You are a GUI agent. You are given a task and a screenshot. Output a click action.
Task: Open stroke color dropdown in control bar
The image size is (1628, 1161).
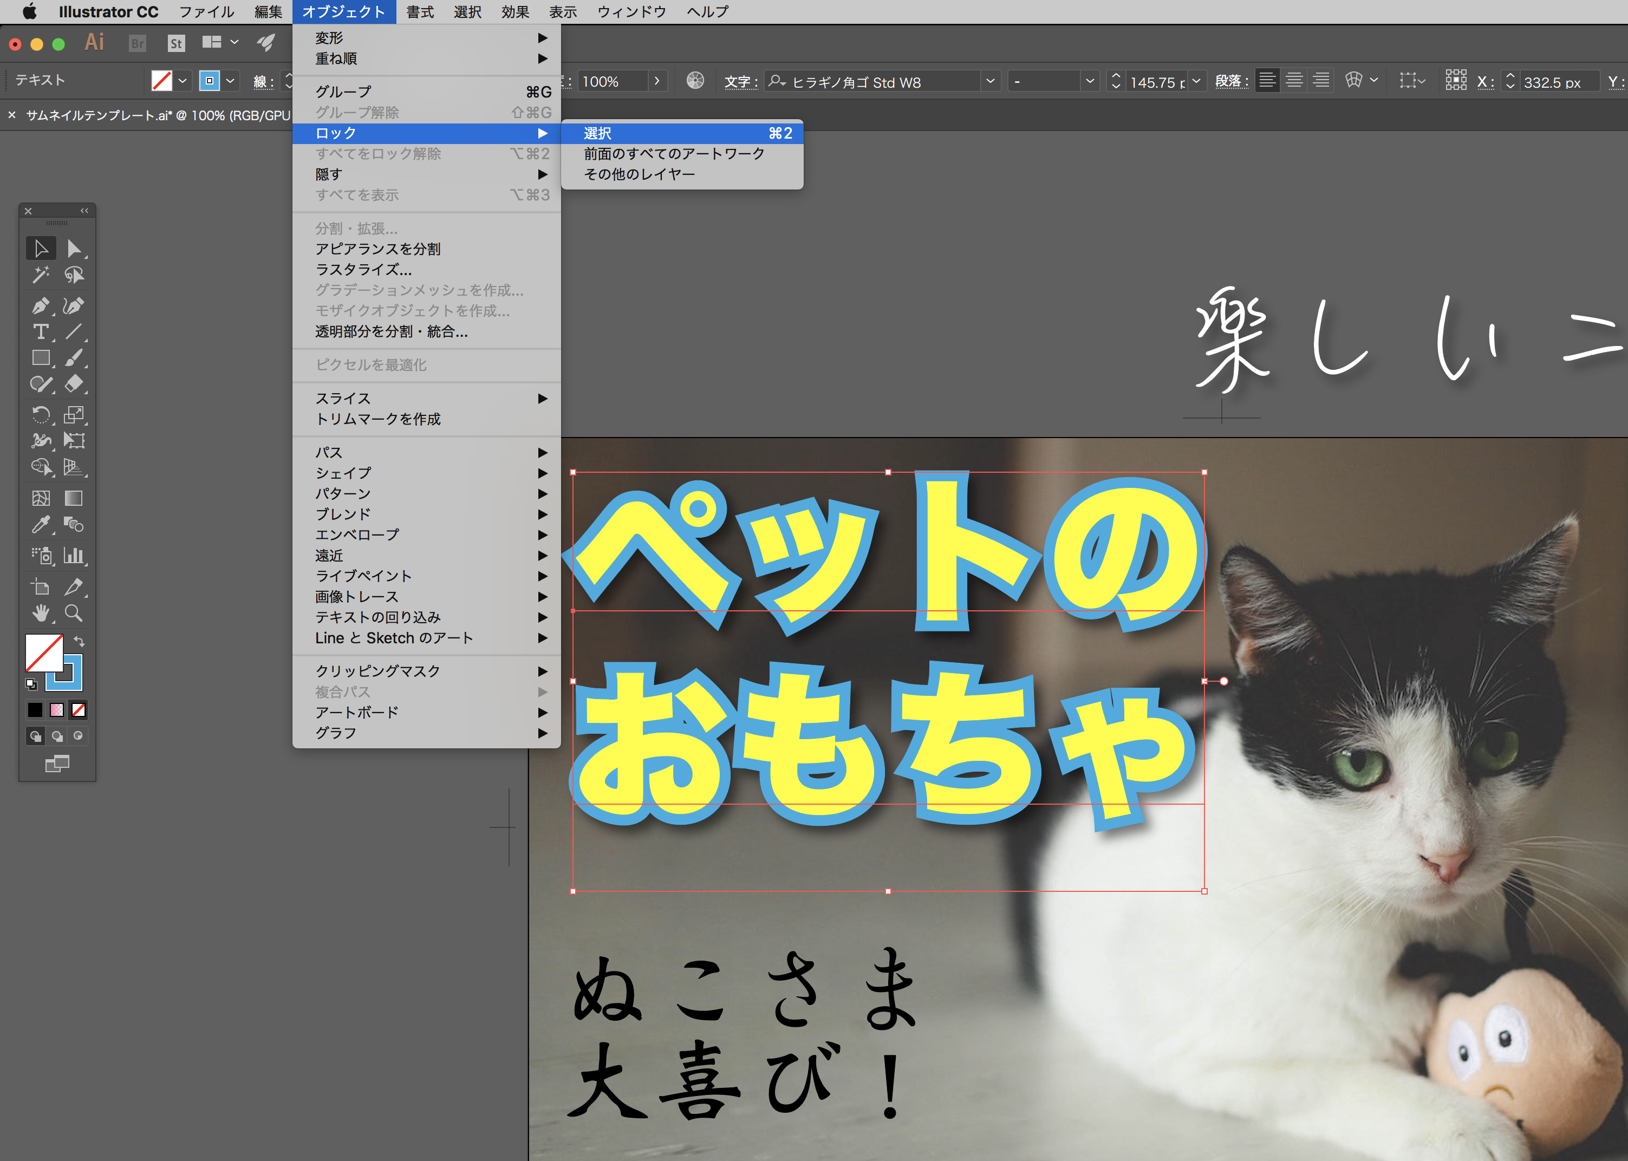pyautogui.click(x=230, y=81)
